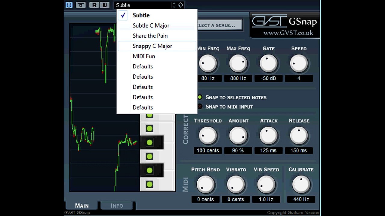This screenshot has height=216, width=385.
Task: Enable Snap to selected notes option
Action: coord(200,97)
